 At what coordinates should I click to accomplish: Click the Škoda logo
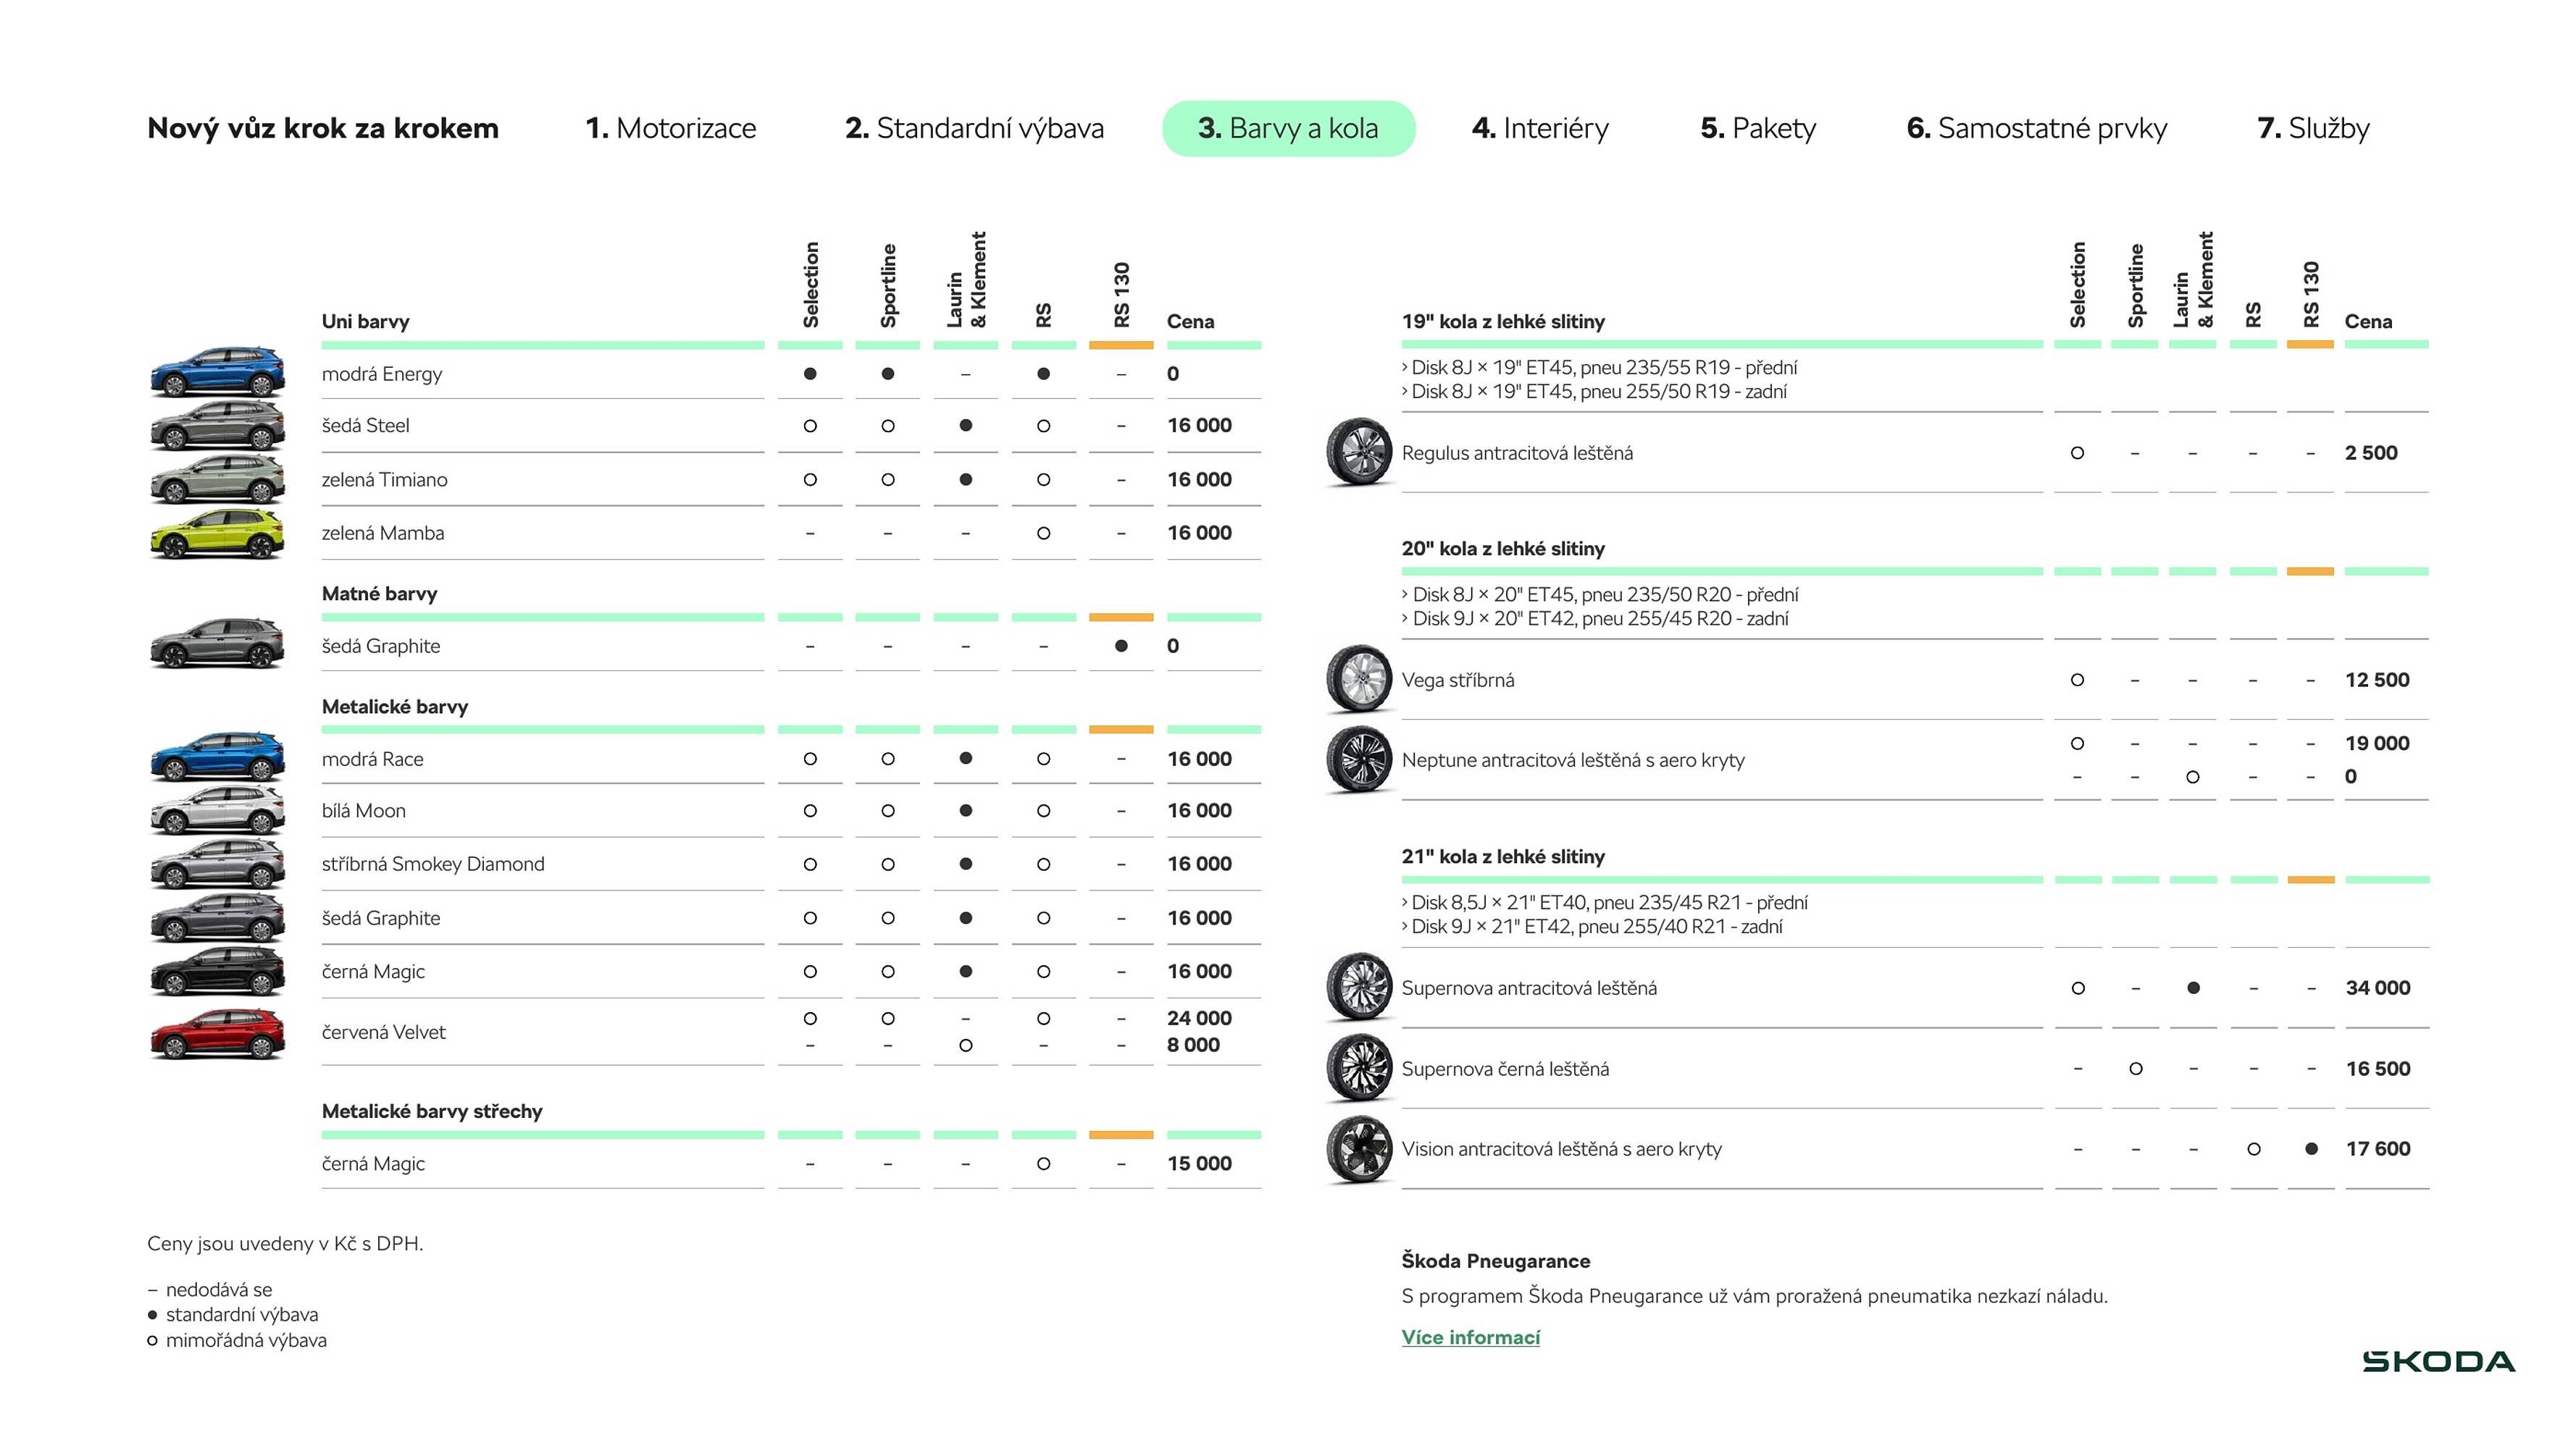point(2438,1361)
